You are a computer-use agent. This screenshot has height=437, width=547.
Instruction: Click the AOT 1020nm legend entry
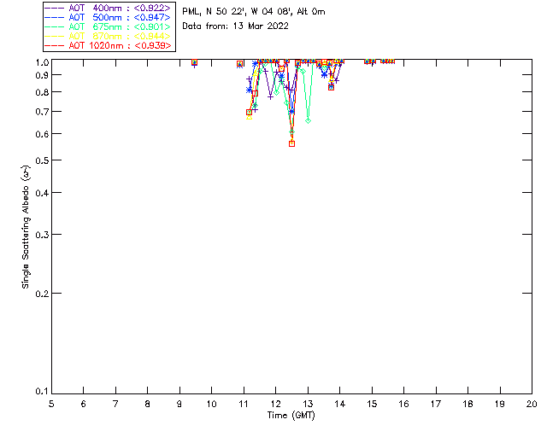coord(108,45)
